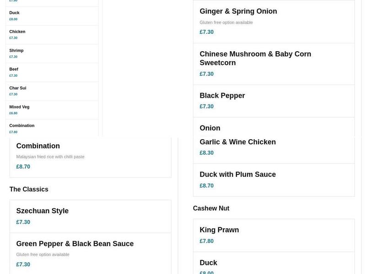Select the Szechuan Style classic dish
The height and width of the screenshot is (274, 366).
90,216
